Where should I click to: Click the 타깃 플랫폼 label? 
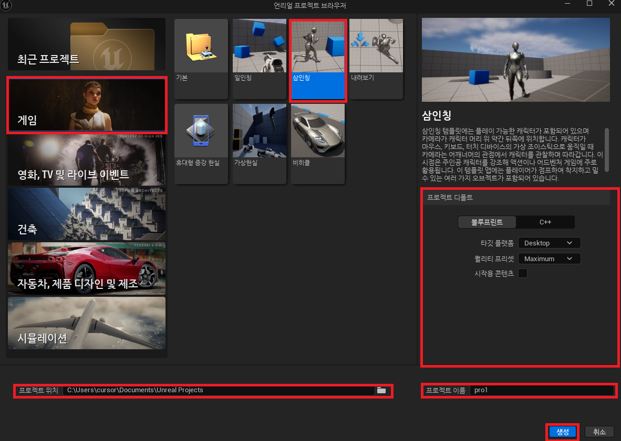pos(497,243)
